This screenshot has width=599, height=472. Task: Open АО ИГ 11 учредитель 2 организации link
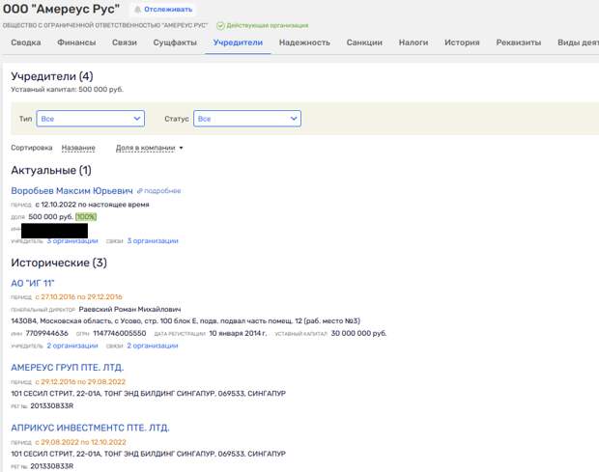click(72, 346)
